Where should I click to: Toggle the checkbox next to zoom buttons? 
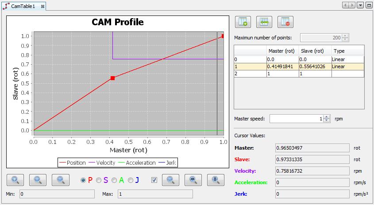(x=154, y=180)
